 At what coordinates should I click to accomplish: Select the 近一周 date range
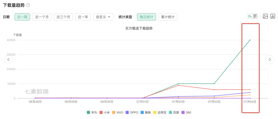(22, 17)
